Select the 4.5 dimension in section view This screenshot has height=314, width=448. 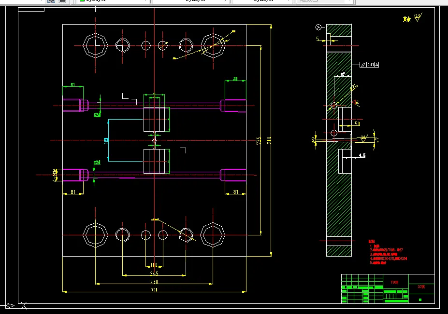click(x=362, y=155)
